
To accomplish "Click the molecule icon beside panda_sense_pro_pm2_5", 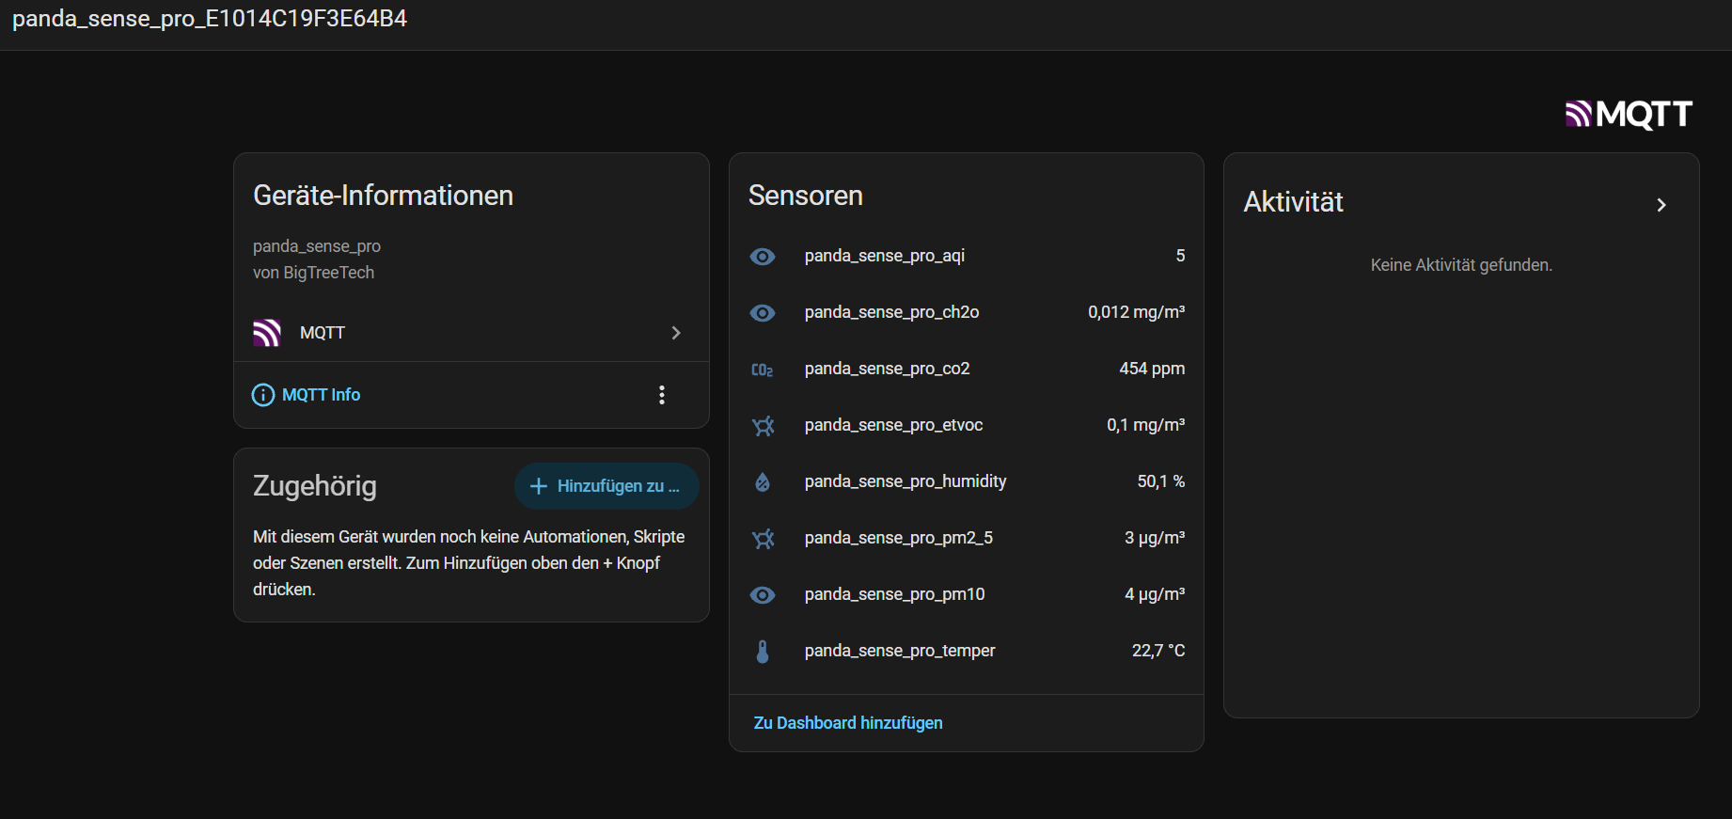I will pos(763,539).
